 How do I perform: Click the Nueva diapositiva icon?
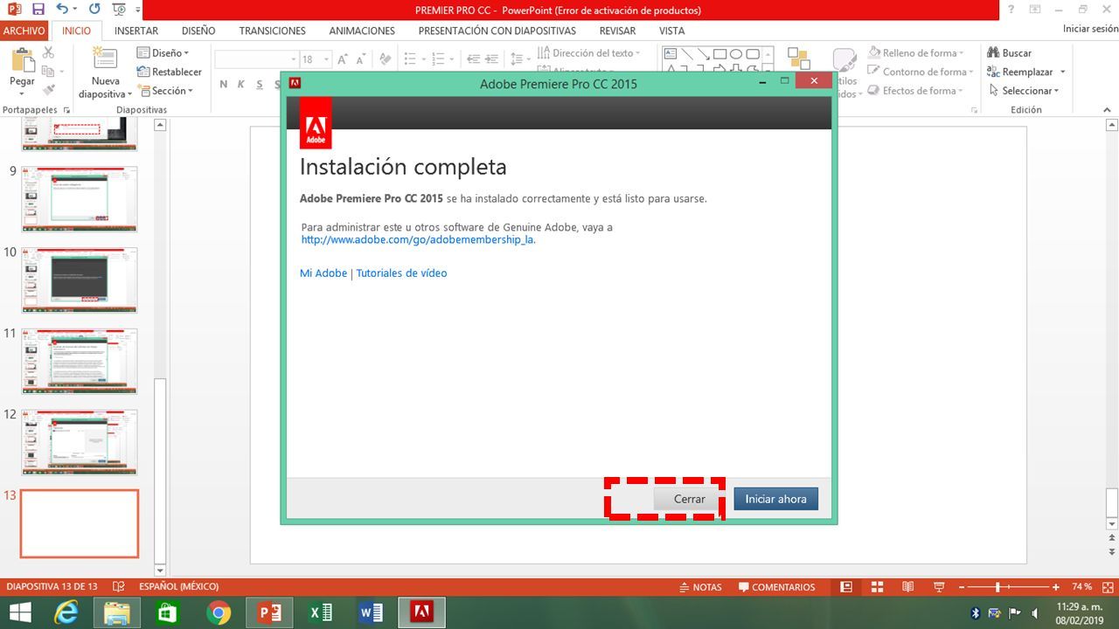105,59
